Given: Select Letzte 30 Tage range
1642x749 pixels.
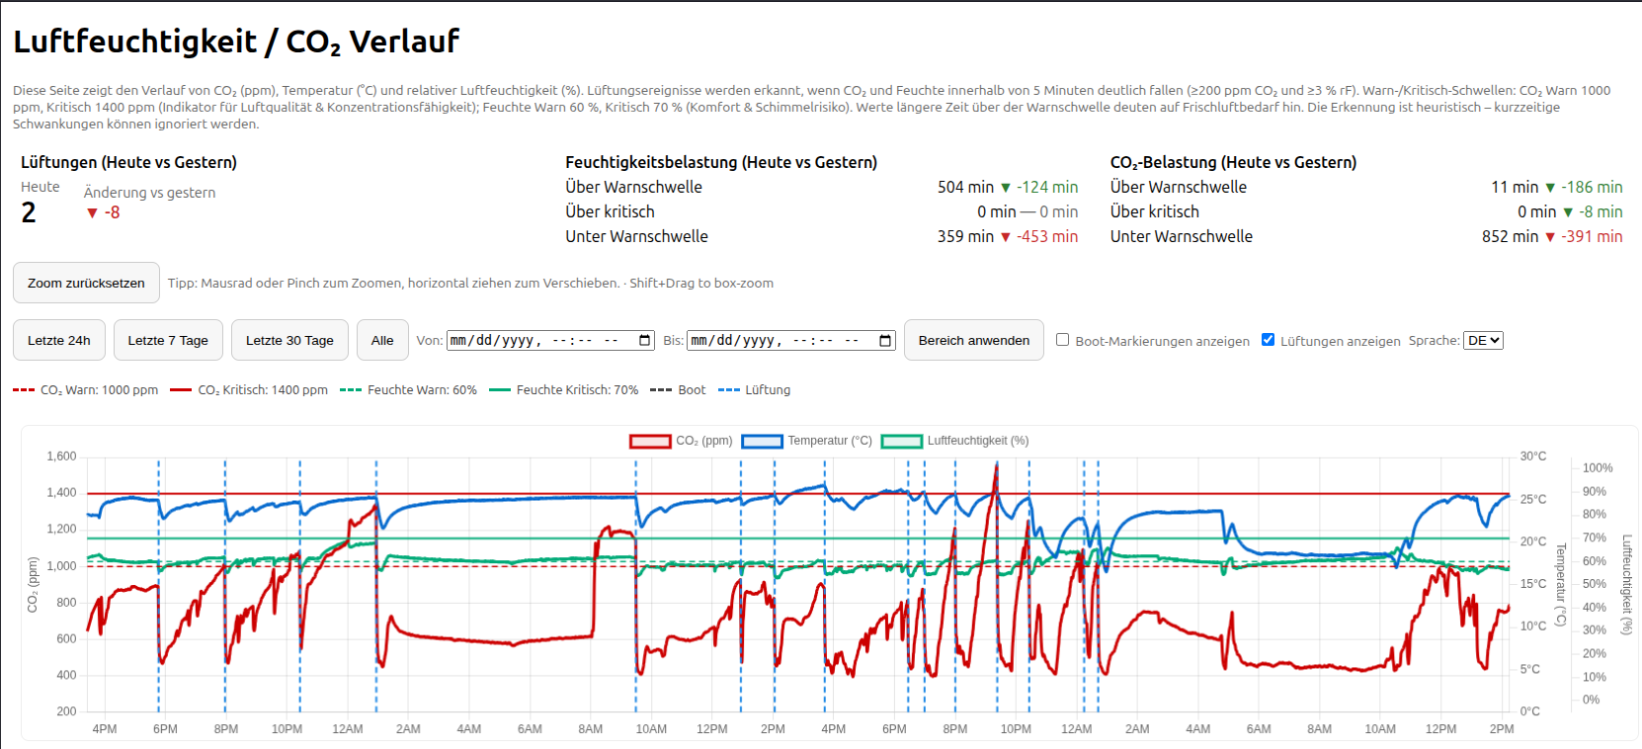Looking at the screenshot, I should [x=289, y=340].
